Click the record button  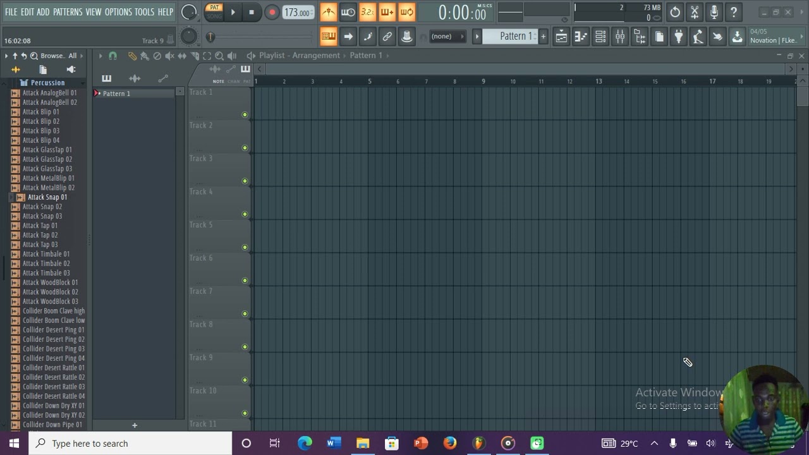[x=272, y=12]
